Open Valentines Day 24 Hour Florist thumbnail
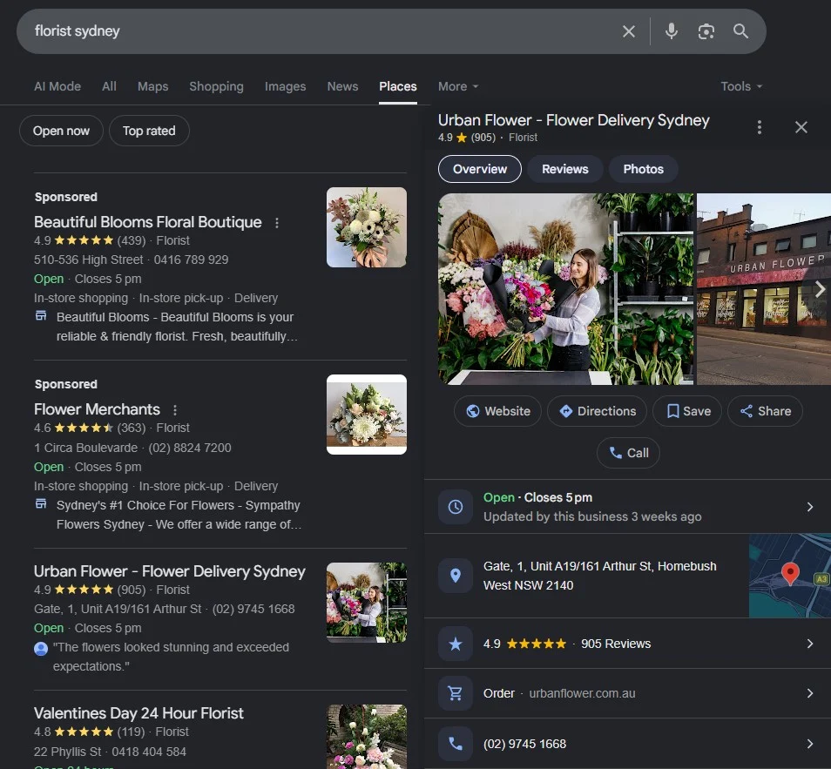This screenshot has width=831, height=769. [367, 737]
